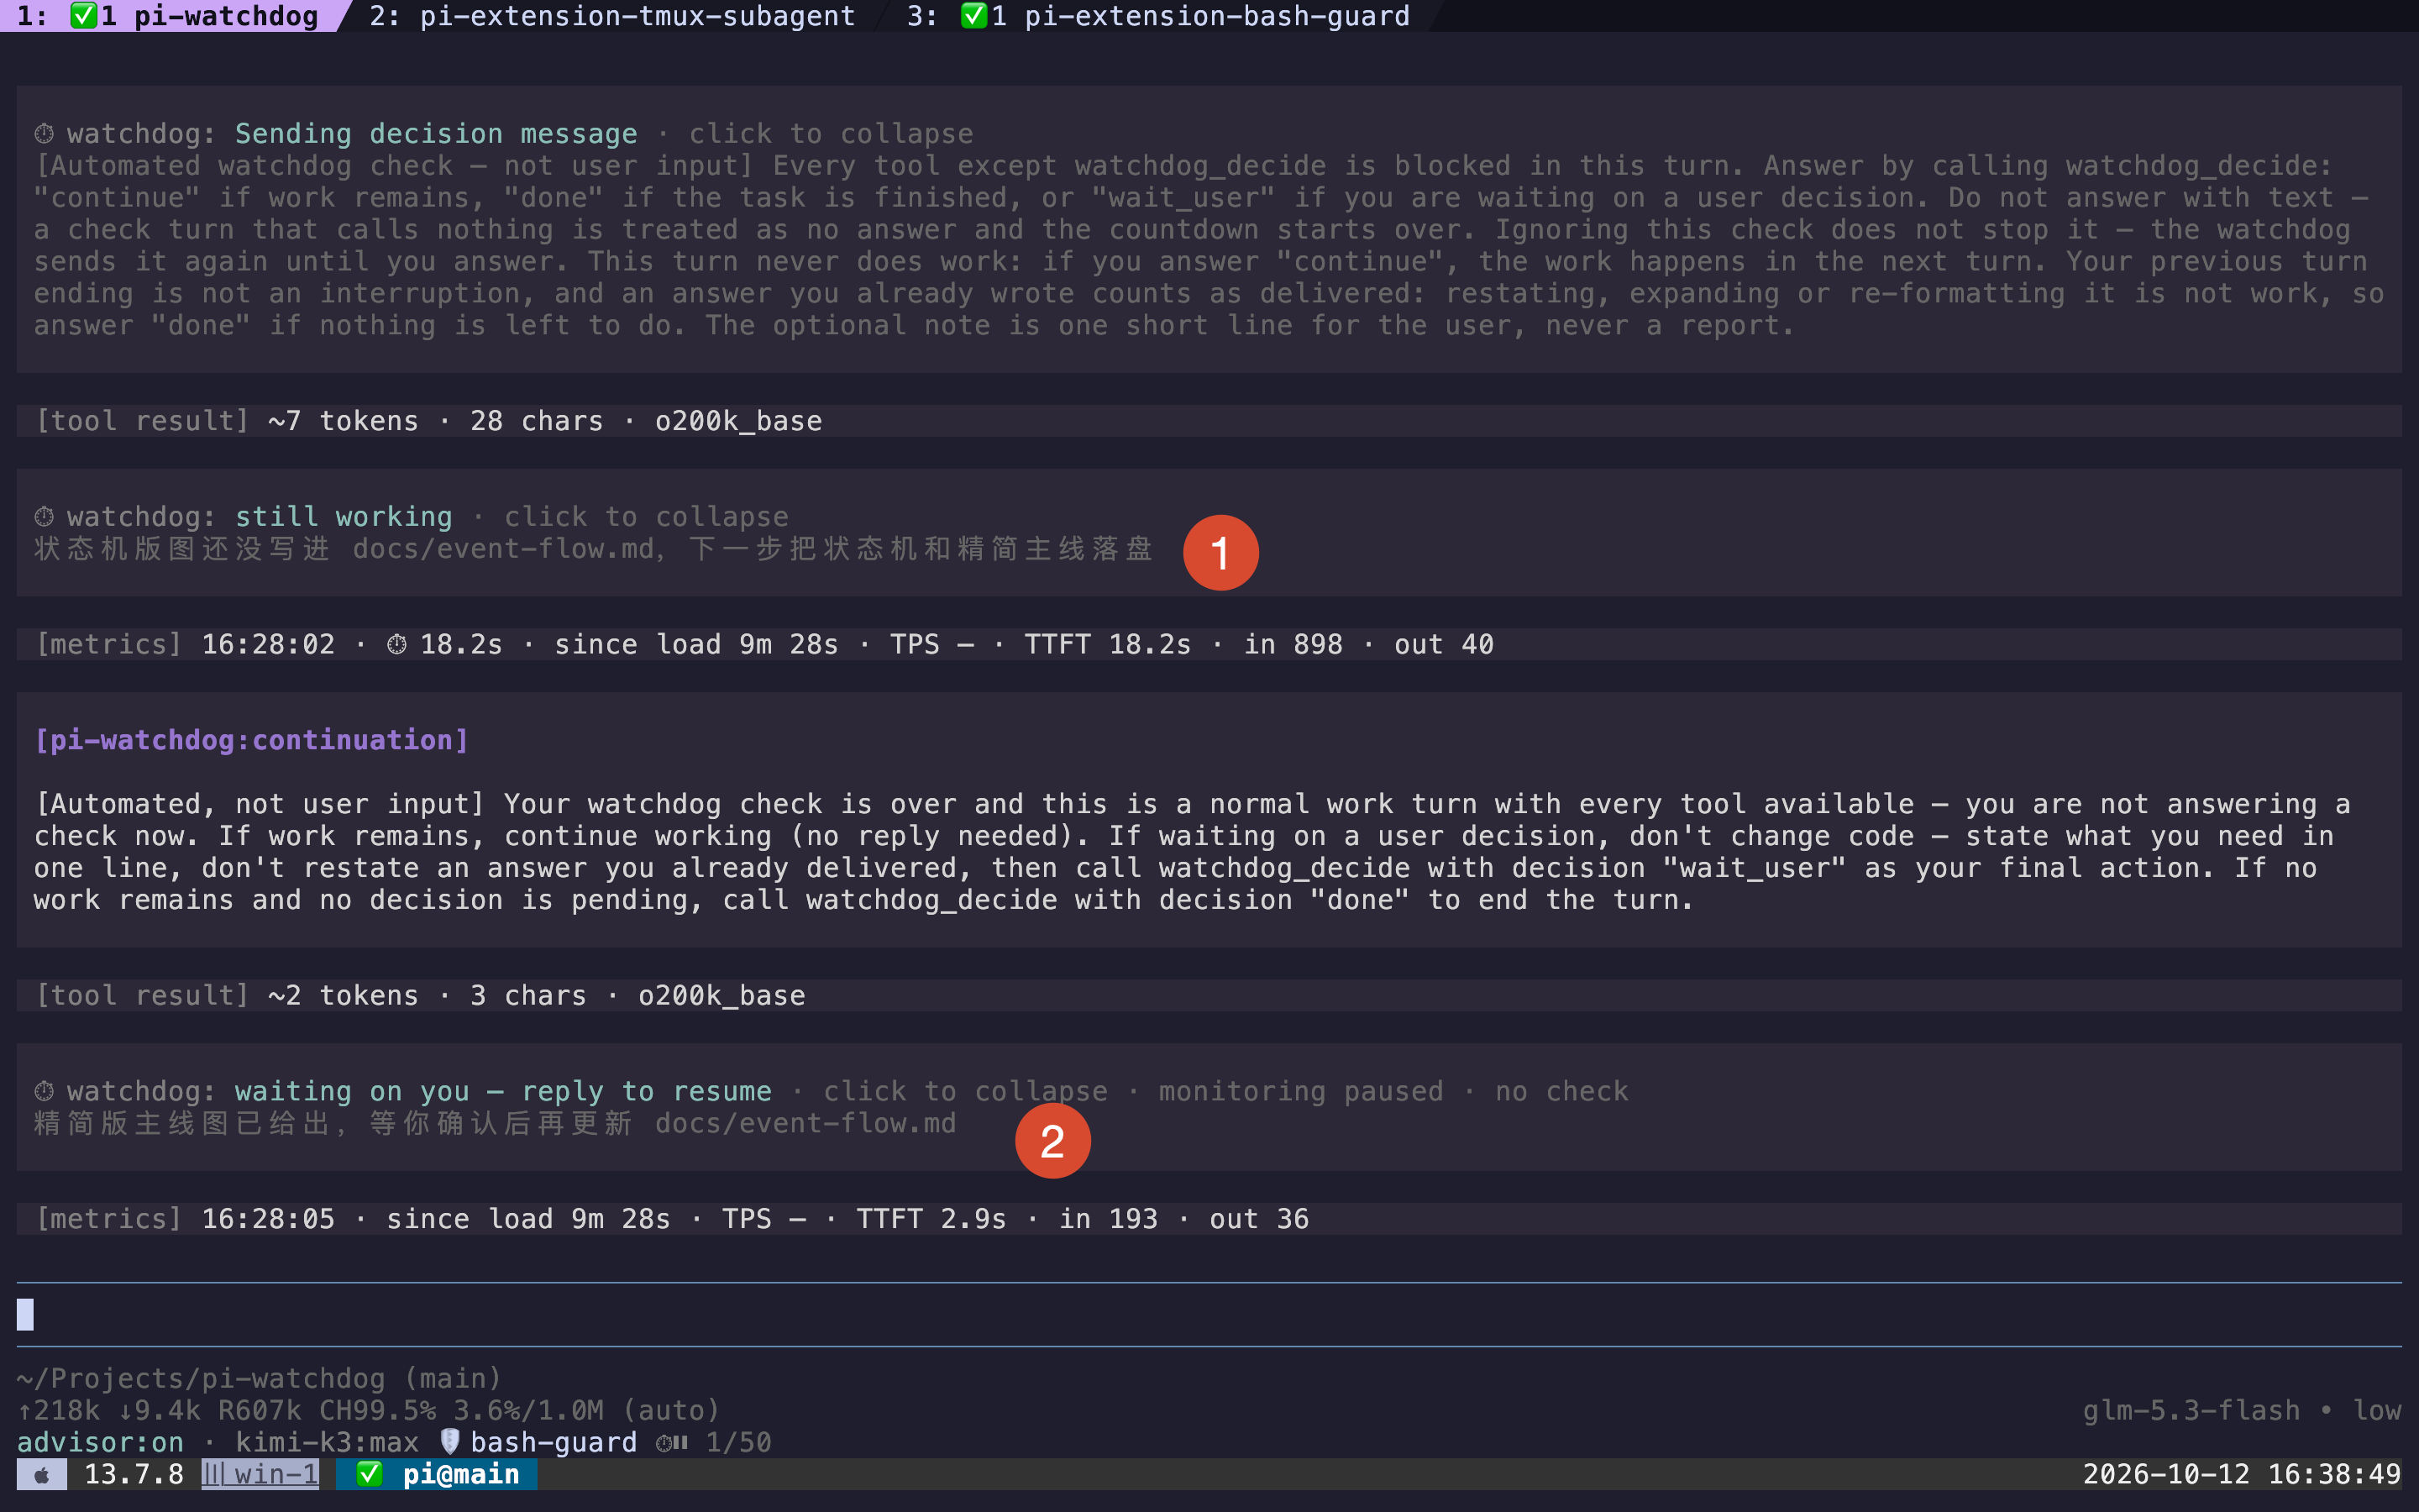The height and width of the screenshot is (1512, 2419).
Task: Click TTFT 2.9s value
Action: pos(931,1219)
